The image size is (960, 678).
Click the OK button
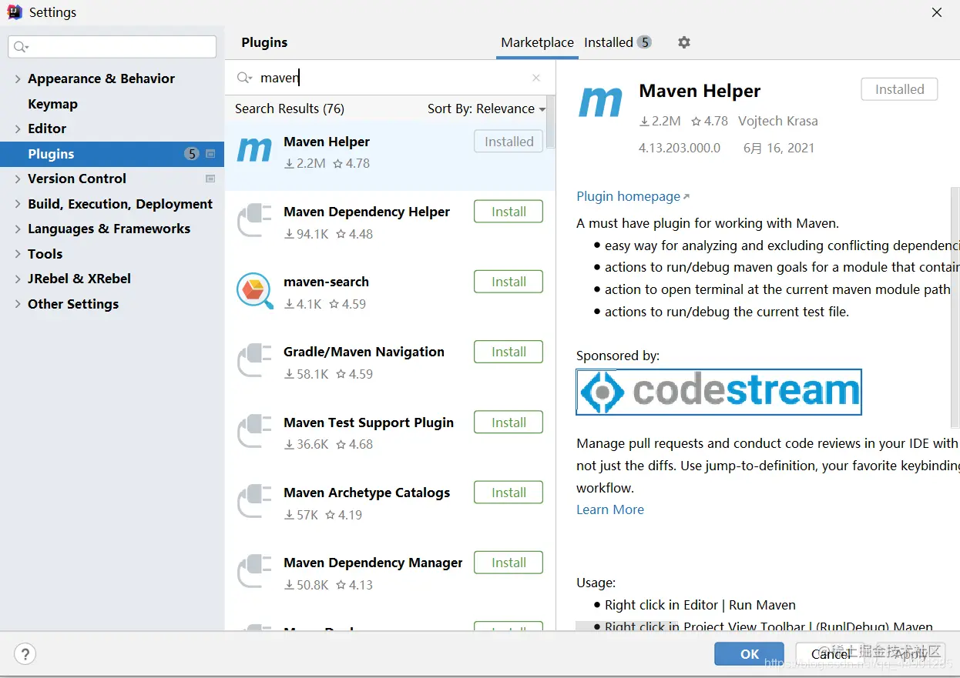point(749,654)
